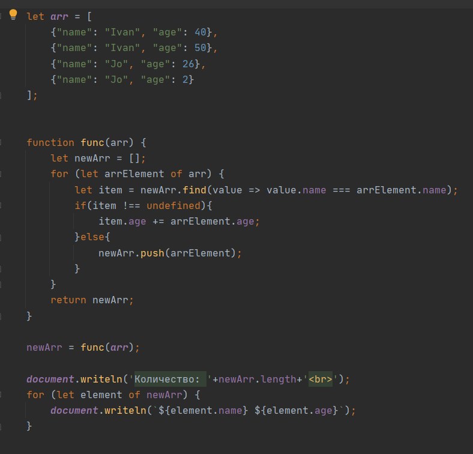Viewport: 473px width, 454px height.
Task: Click 'arrElement.name' in the find callback
Action: 402,190
